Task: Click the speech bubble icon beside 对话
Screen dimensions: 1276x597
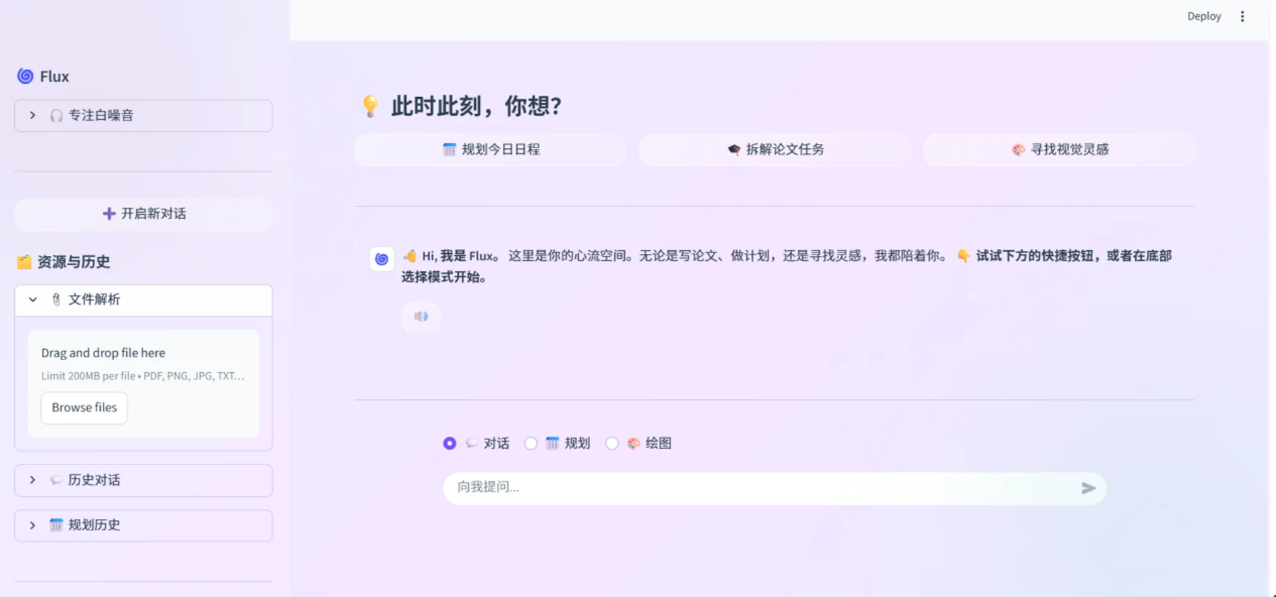Action: [472, 443]
